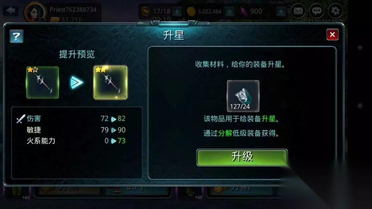Click the cyan arrow between weapon previews
This screenshot has height=209, width=372.
click(77, 83)
